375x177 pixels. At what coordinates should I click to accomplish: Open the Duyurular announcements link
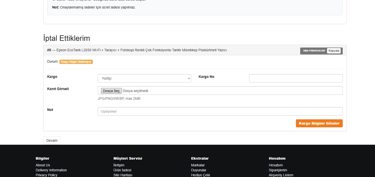(198, 170)
